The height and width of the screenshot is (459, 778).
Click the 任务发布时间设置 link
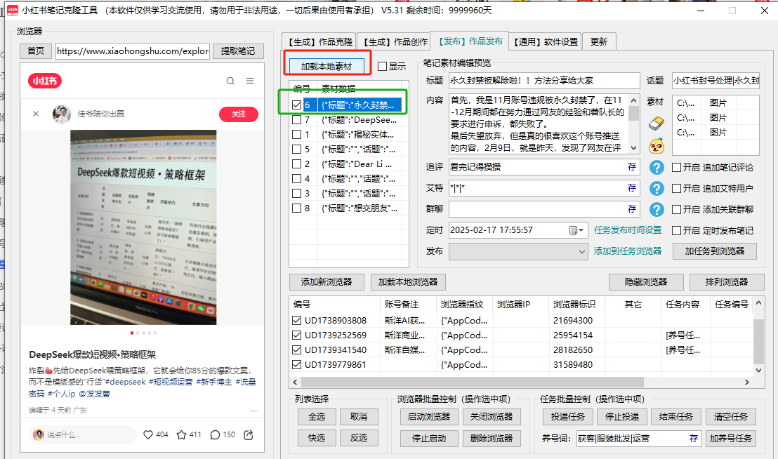[628, 230]
